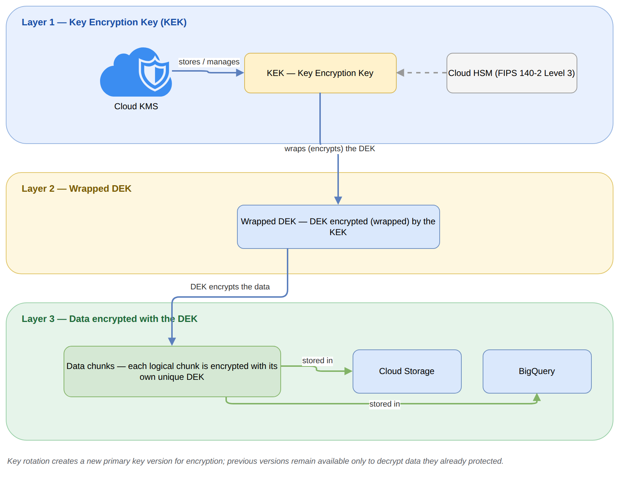Click the 'DEK encrypts the data' label
Image resolution: width=625 pixels, height=484 pixels.
(230, 287)
